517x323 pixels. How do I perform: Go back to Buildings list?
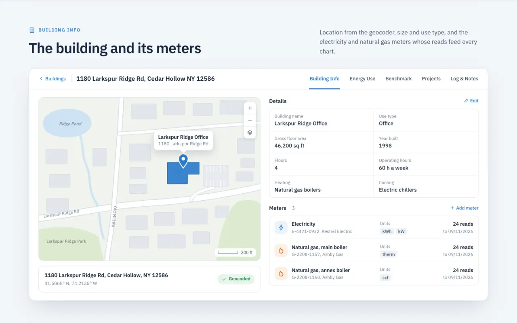tap(53, 79)
